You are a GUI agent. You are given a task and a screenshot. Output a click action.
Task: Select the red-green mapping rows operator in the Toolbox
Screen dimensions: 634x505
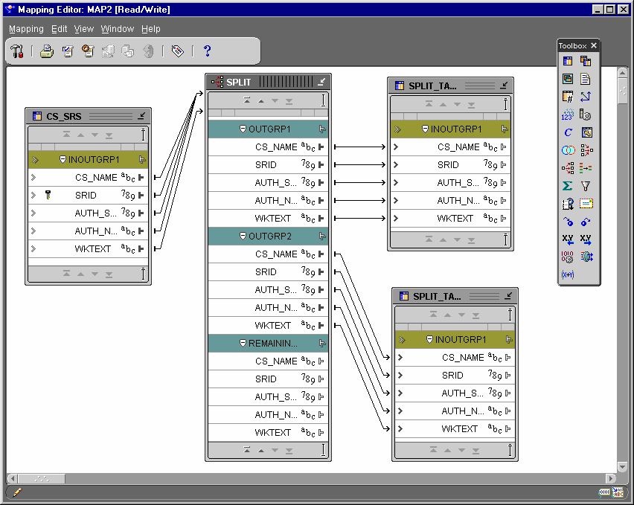pyautogui.click(x=586, y=167)
